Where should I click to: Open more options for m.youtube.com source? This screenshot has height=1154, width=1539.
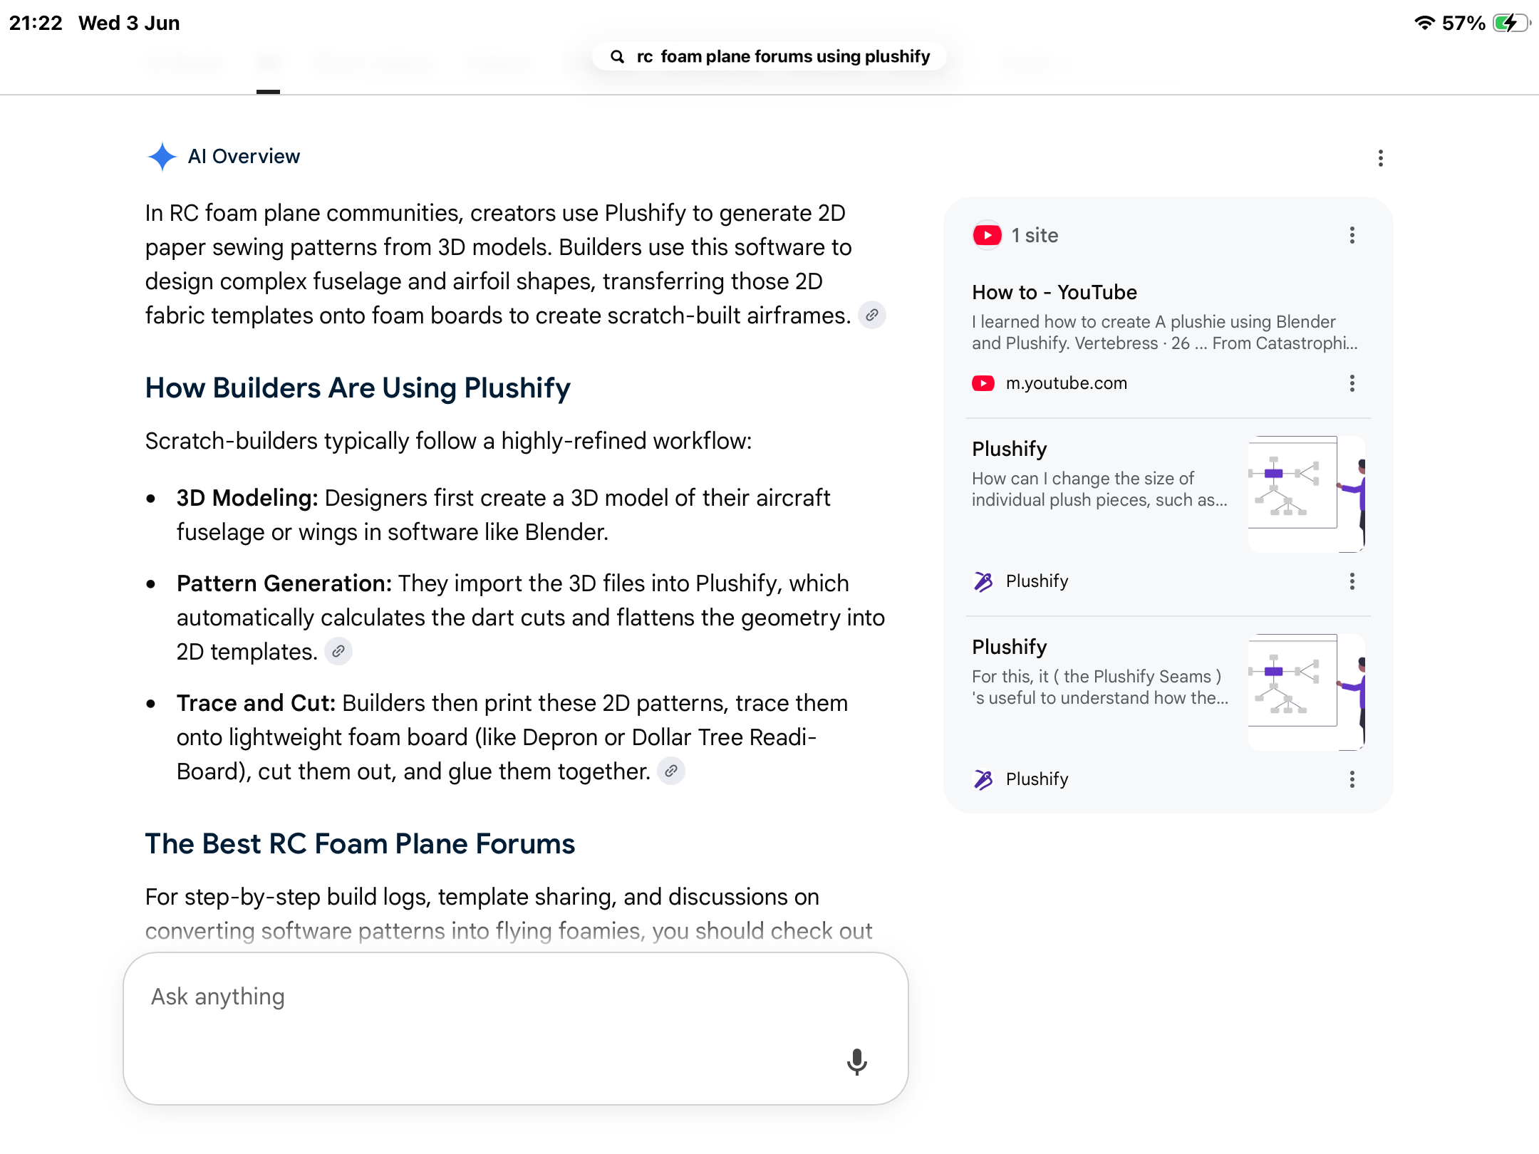coord(1352,384)
